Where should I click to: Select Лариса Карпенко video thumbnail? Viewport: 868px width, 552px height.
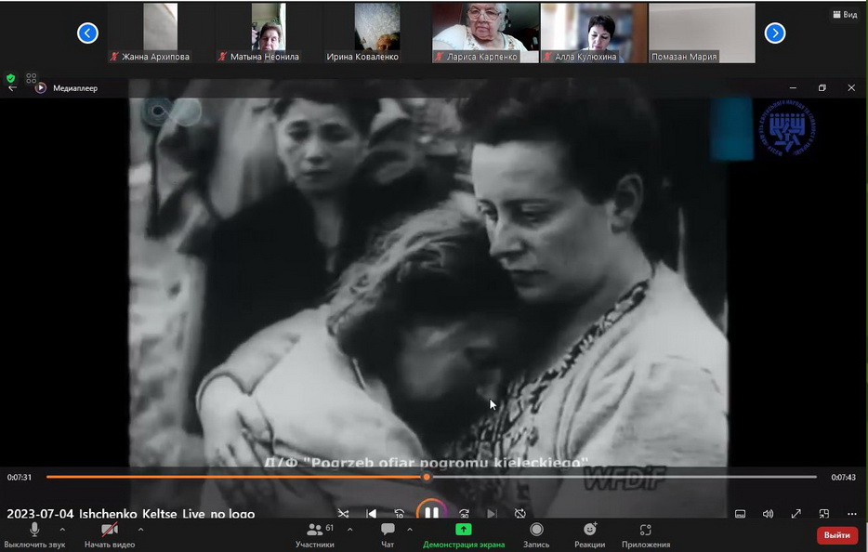[485, 33]
